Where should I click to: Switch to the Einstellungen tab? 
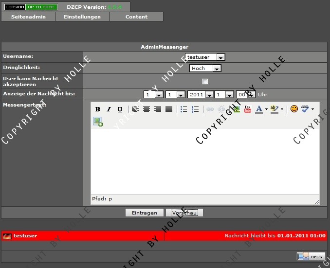pyautogui.click(x=82, y=17)
